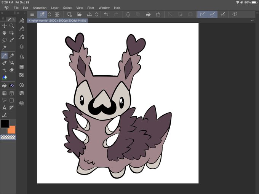259x194 pixels.
Task: Toggle Snap to Grid in the command bar
Action: 223,14
